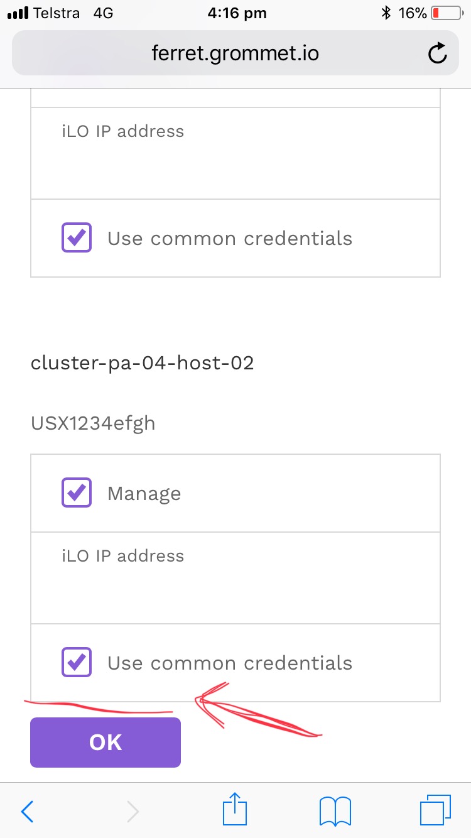Select the ferret.grommet.io address bar

(x=234, y=53)
